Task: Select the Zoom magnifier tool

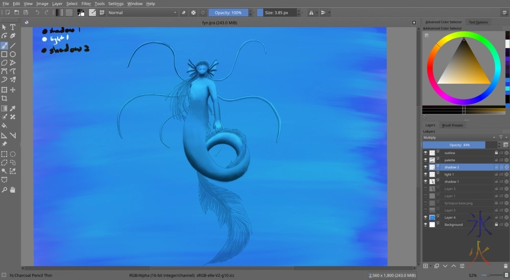Action: (x=4, y=190)
